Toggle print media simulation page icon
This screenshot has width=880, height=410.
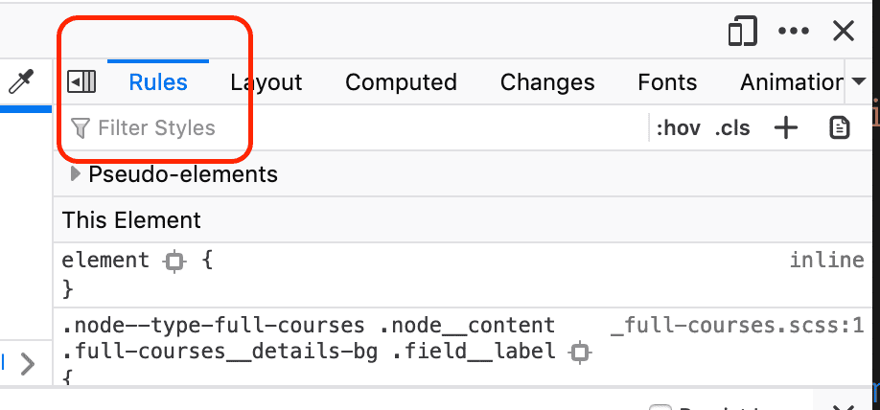point(840,128)
